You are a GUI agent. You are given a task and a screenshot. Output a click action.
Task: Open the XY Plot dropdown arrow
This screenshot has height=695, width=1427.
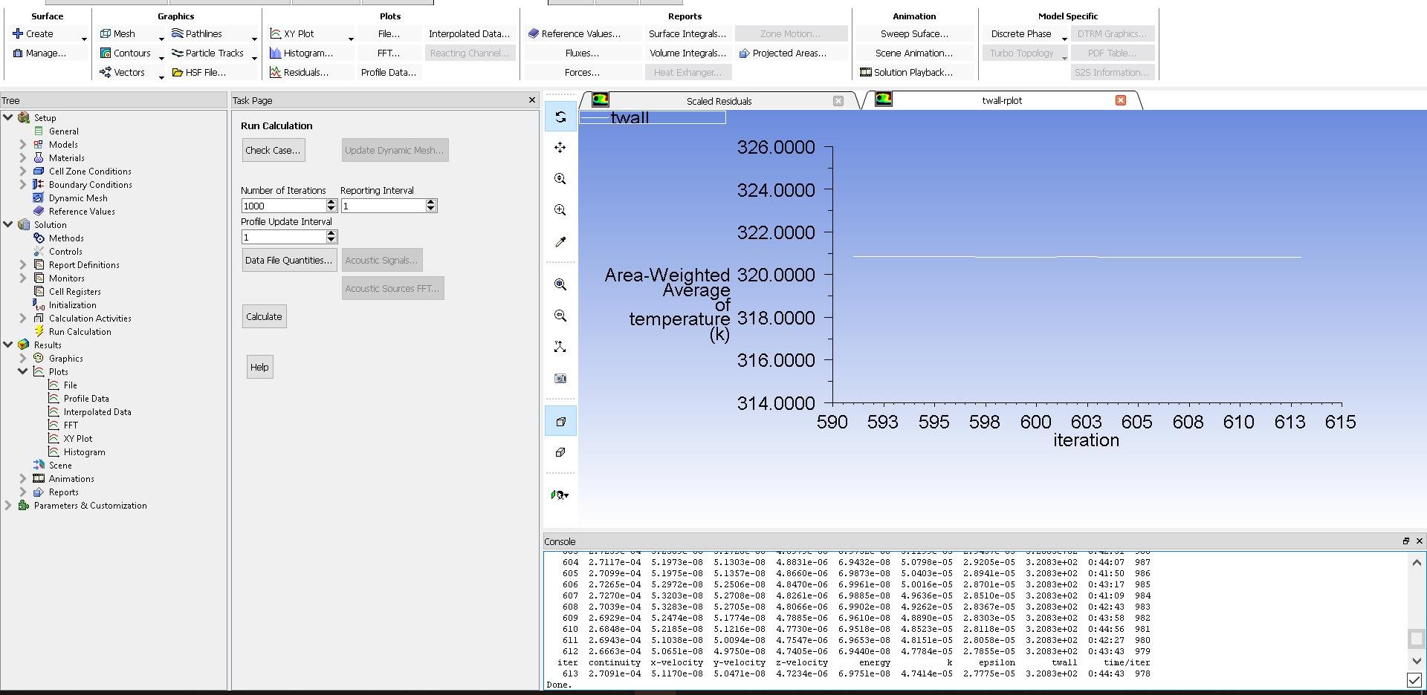[351, 39]
